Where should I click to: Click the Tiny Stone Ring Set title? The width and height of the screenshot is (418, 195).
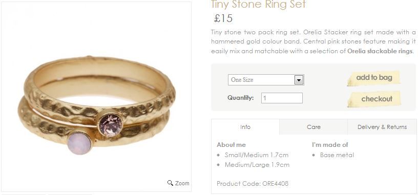pos(258,5)
